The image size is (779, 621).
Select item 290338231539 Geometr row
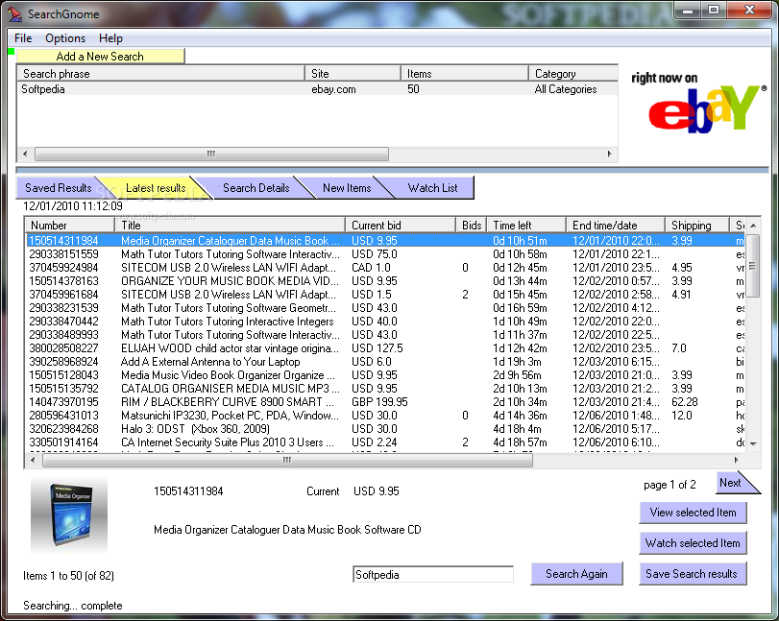[x=385, y=308]
